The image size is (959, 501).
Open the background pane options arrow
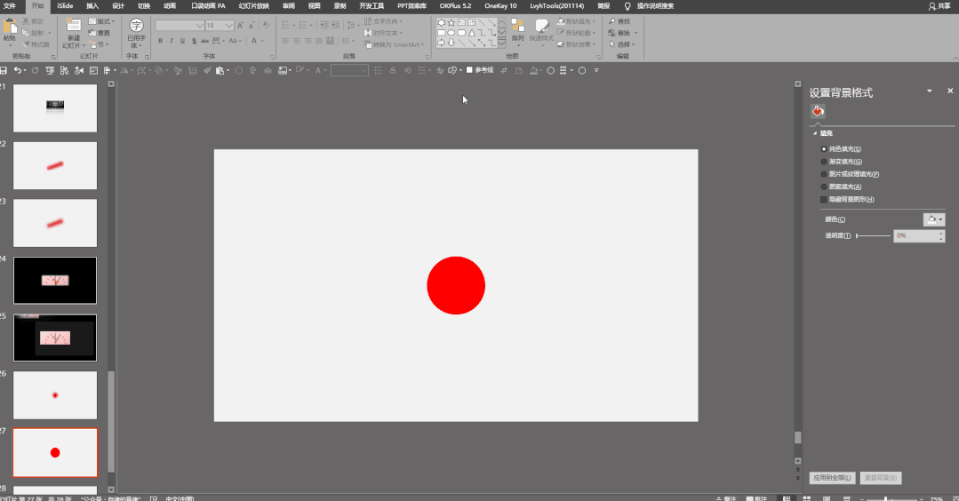pos(930,91)
